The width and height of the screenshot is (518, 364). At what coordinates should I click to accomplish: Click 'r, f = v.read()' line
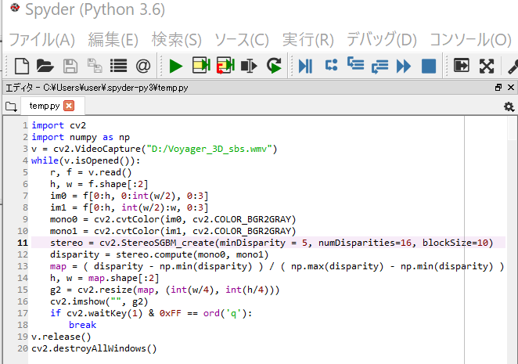point(91,172)
